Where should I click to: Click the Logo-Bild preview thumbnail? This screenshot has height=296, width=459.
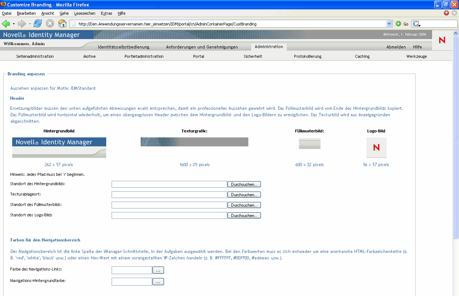376,147
